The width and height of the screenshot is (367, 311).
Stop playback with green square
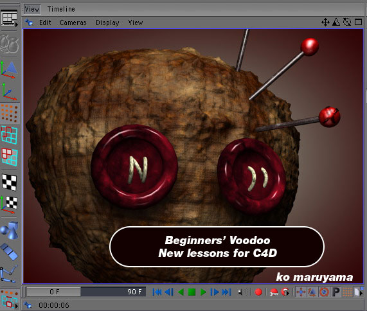click(192, 292)
